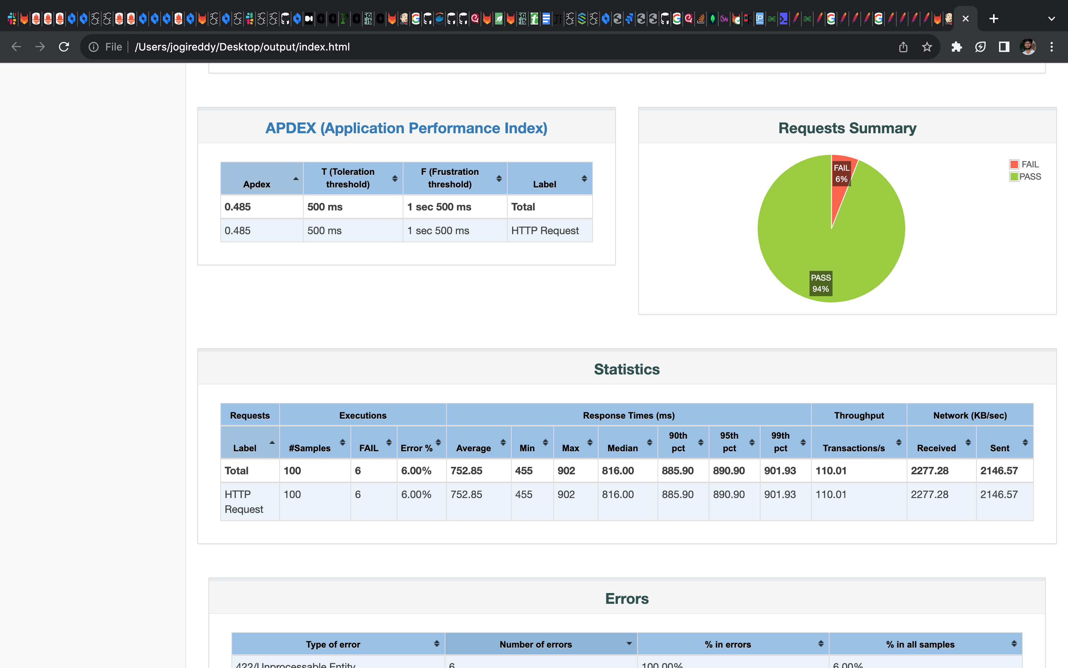
Task: Click the APDEX (Application Performance Index) heading link
Action: [x=406, y=128]
